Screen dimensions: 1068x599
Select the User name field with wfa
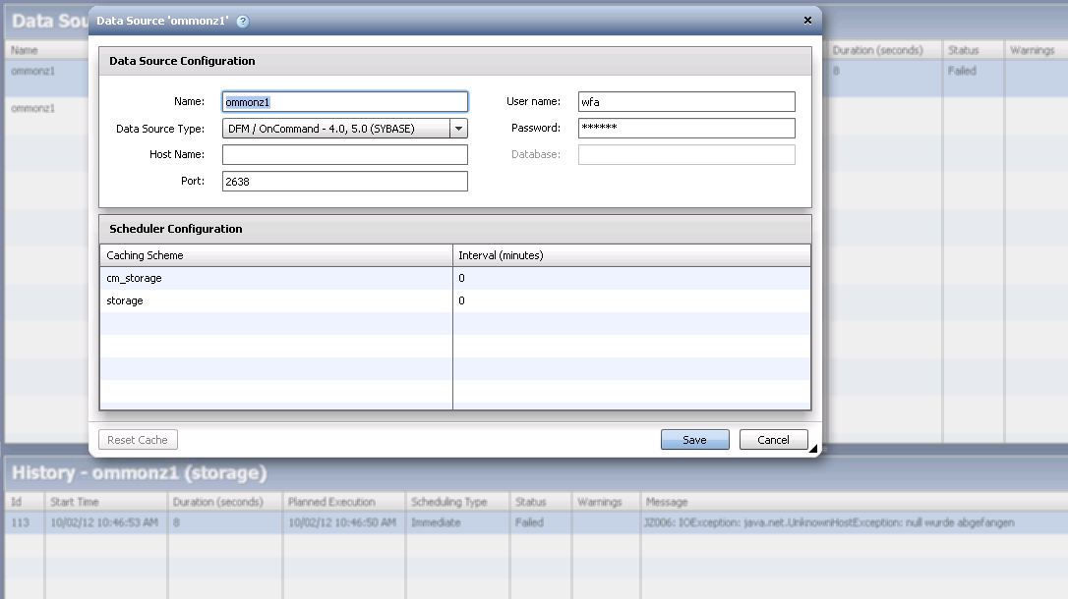point(685,102)
